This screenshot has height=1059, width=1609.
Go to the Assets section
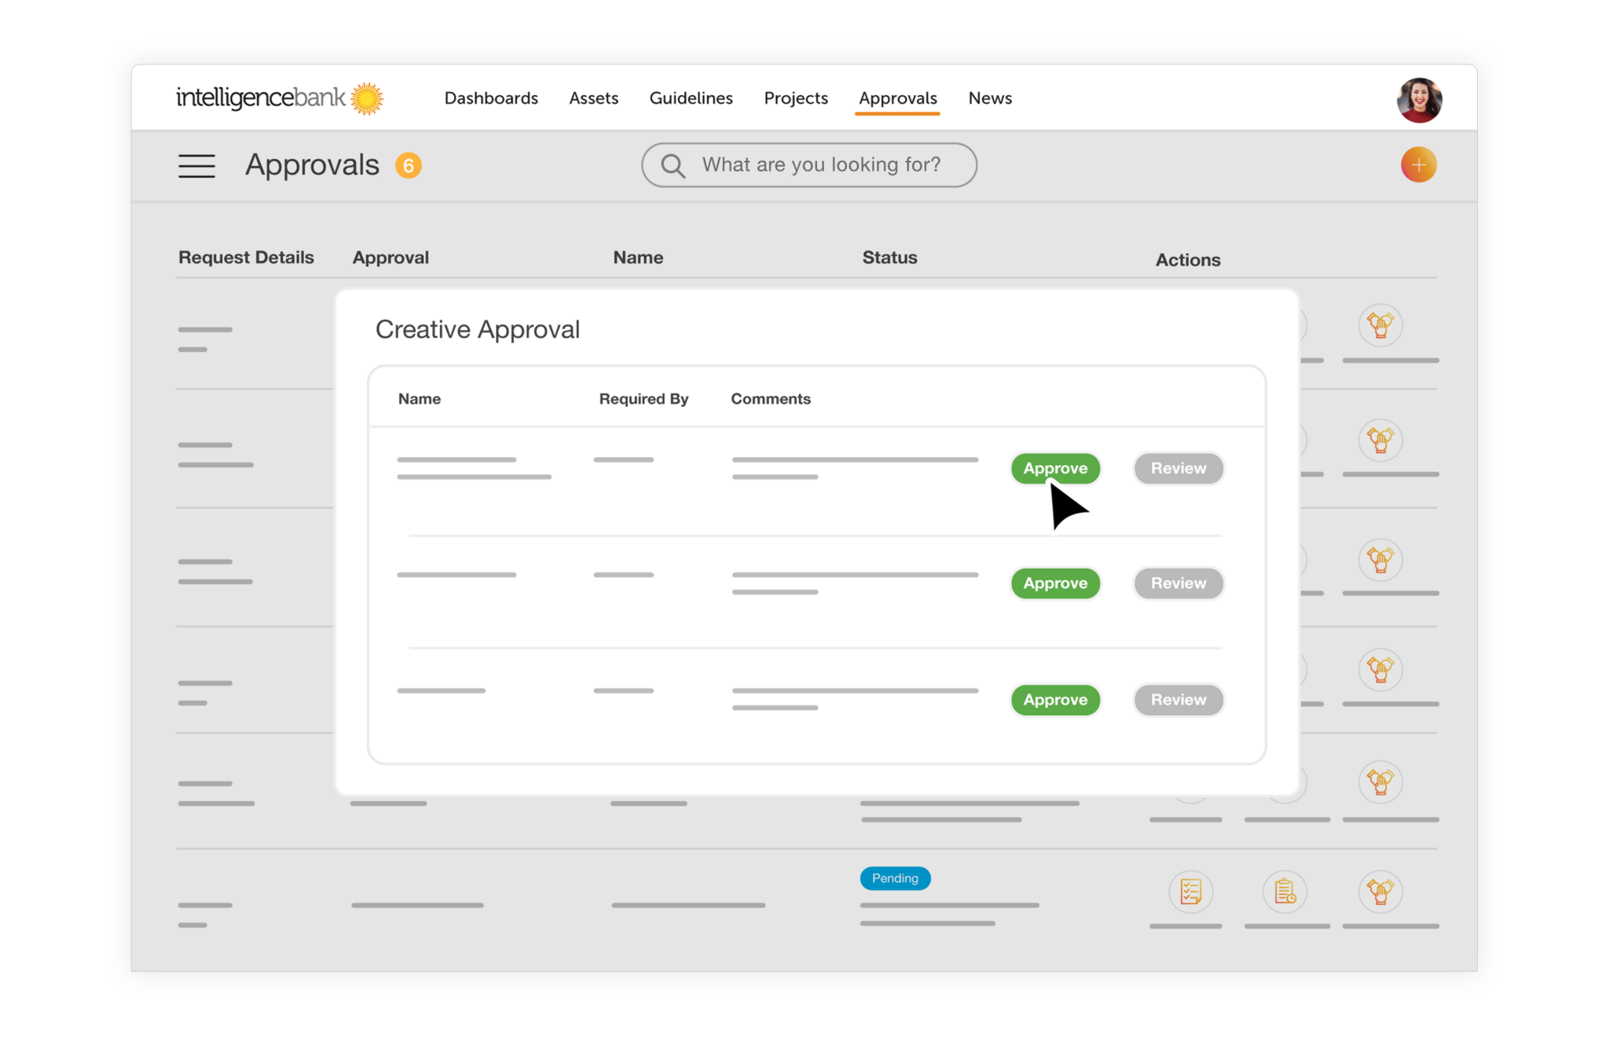[593, 98]
